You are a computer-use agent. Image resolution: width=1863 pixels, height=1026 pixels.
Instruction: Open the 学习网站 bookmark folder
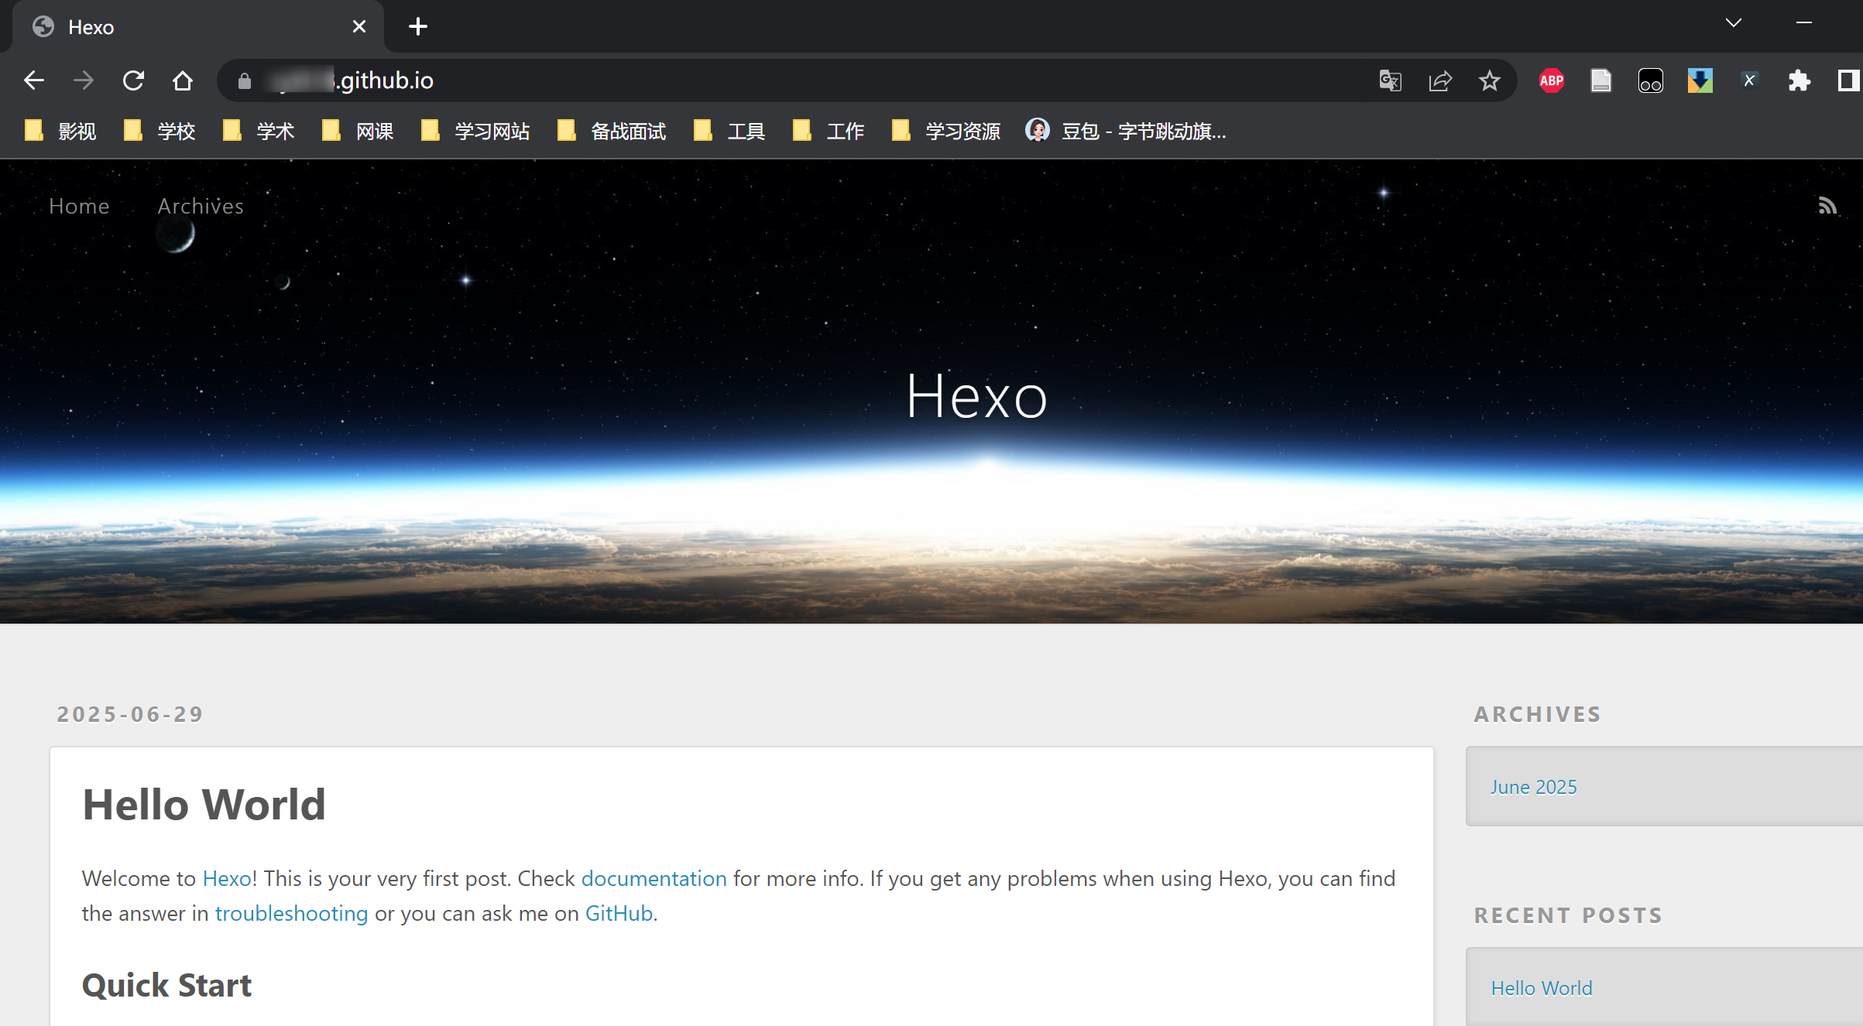click(475, 131)
